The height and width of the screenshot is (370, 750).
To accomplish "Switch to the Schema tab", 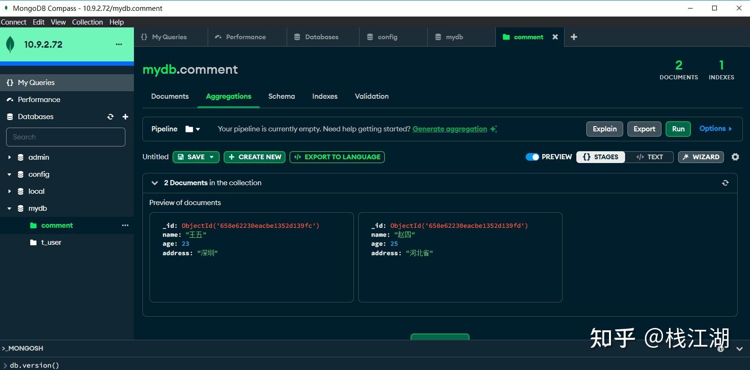I will [282, 96].
